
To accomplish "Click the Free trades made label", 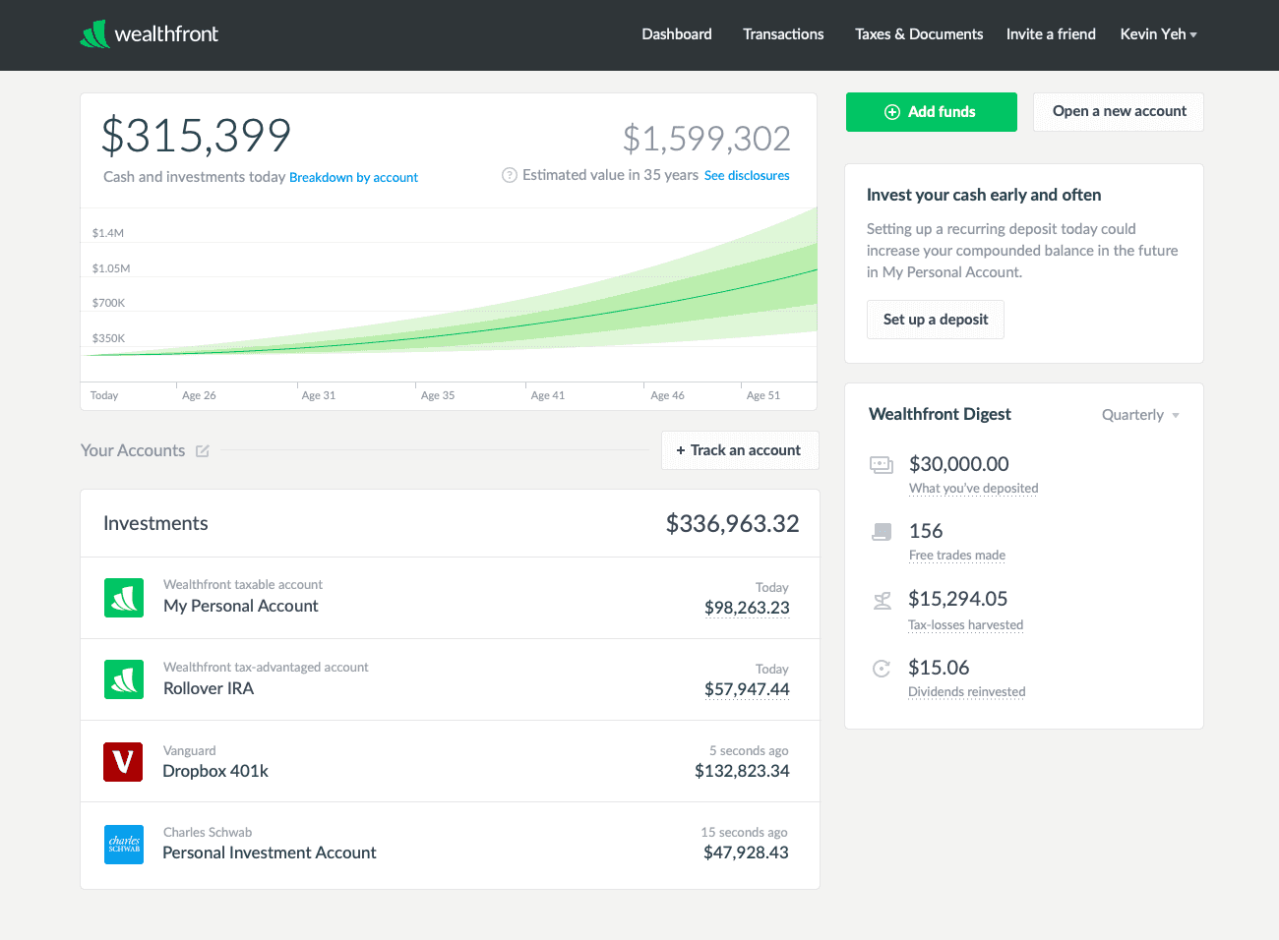I will point(957,556).
